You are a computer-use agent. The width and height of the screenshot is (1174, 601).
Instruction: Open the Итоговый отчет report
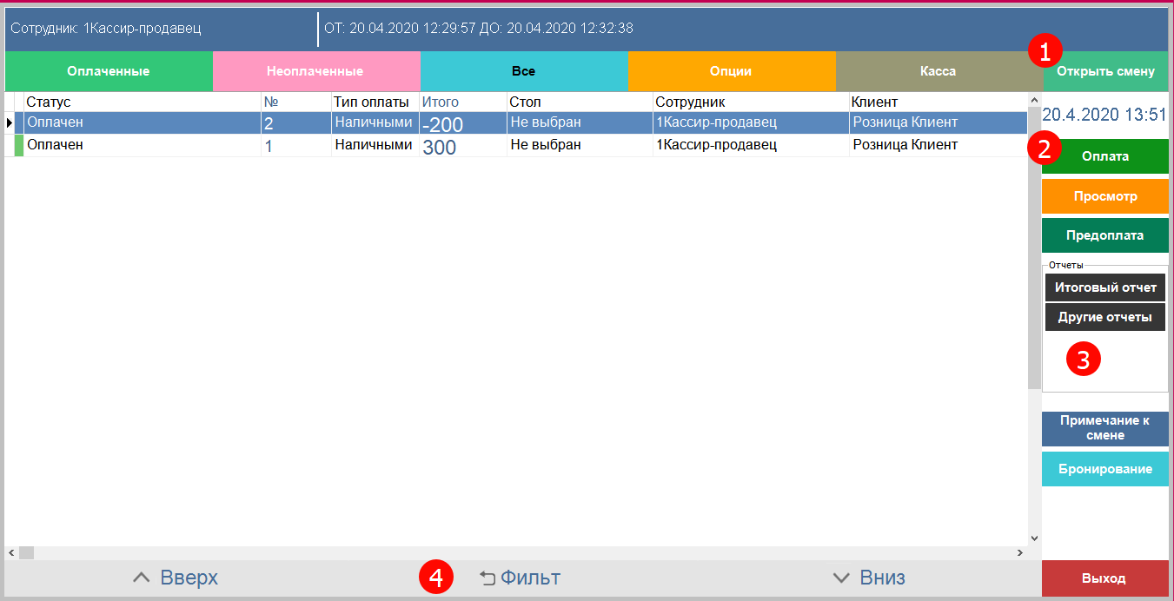coord(1104,287)
